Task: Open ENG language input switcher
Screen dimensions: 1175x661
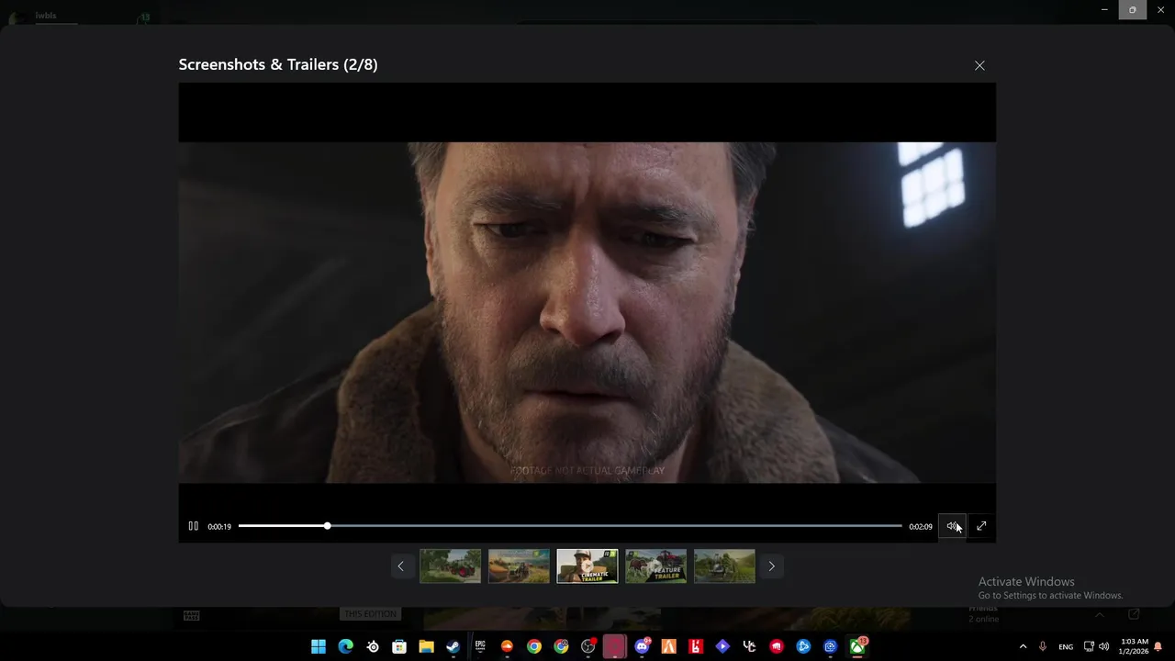Action: (x=1065, y=646)
